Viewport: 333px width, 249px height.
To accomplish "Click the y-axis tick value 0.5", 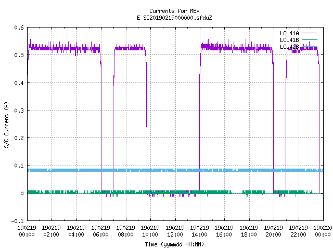I will [19, 55].
